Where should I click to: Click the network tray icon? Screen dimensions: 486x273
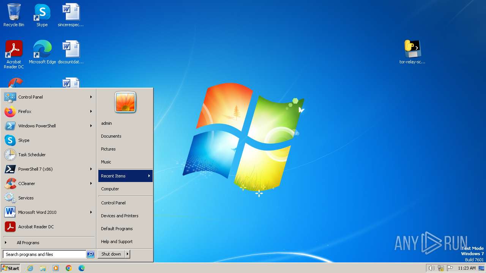click(x=441, y=268)
